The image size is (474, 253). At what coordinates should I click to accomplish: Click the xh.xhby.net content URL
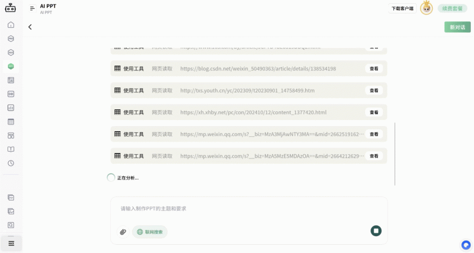click(253, 112)
